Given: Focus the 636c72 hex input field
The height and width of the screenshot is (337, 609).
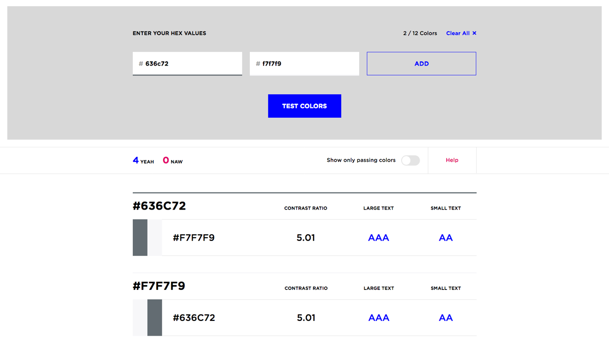Looking at the screenshot, I should click(187, 64).
